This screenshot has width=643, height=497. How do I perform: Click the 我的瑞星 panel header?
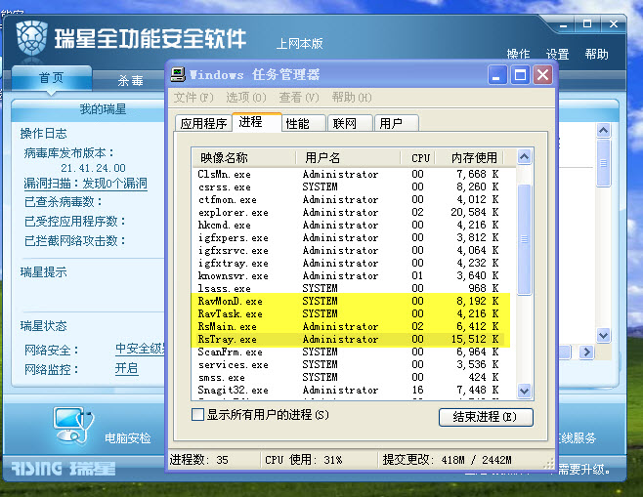103,109
